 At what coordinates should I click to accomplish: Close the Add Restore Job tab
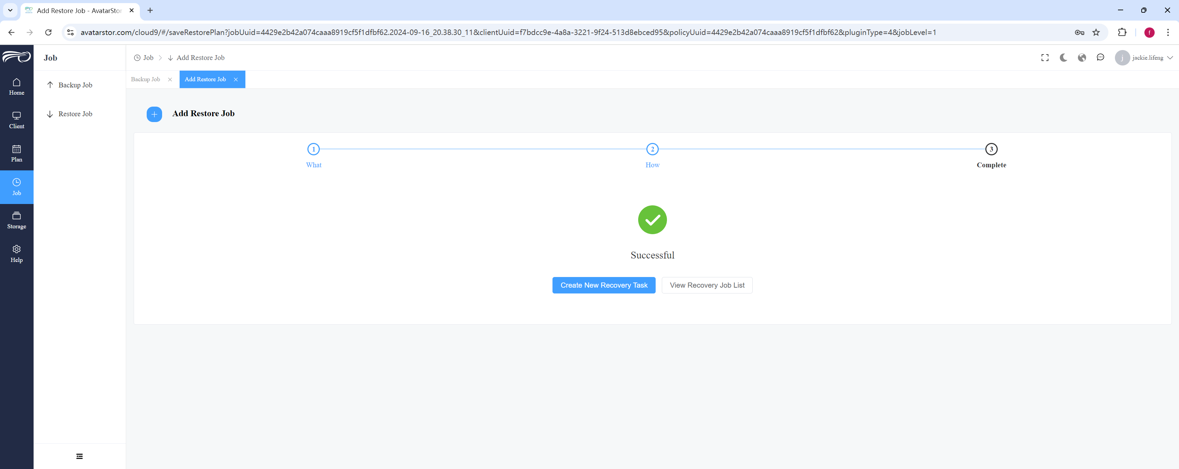pyautogui.click(x=236, y=80)
